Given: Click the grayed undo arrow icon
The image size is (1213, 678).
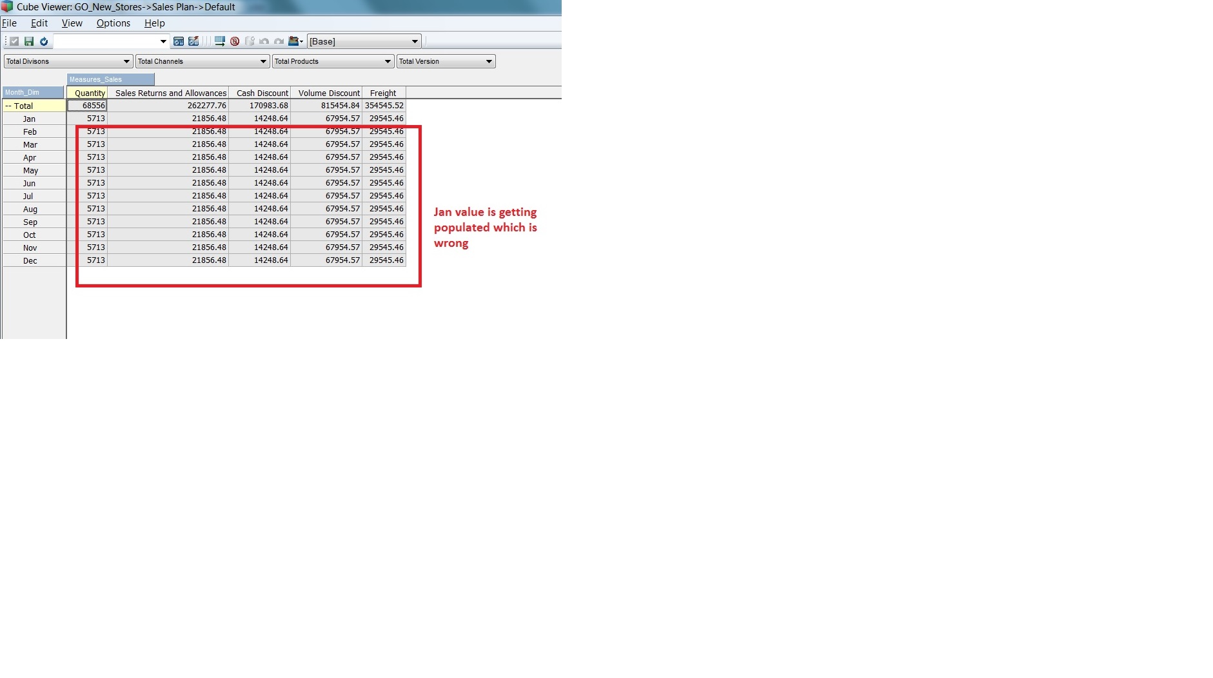Looking at the screenshot, I should 264,41.
